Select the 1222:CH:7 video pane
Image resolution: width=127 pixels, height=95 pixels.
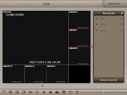57,74
